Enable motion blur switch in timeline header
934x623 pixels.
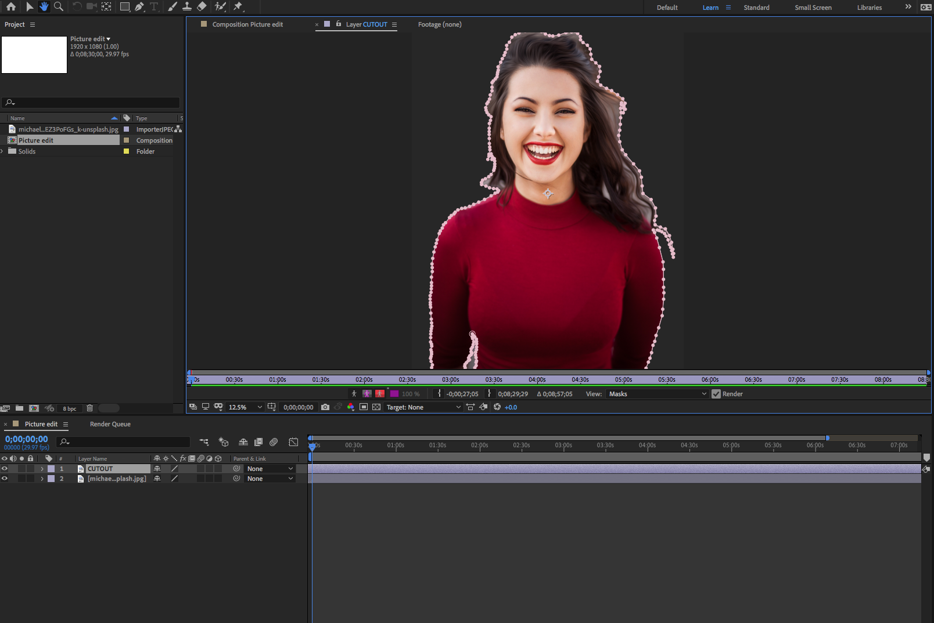274,442
